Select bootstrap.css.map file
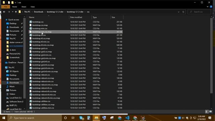The height and width of the screenshot is (121, 215). 40,25
